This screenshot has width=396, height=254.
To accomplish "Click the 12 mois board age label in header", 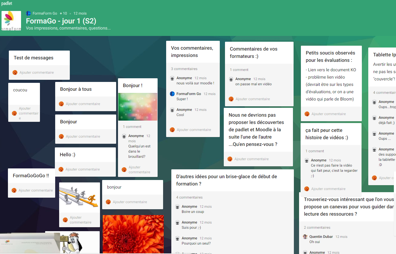I will (80, 13).
